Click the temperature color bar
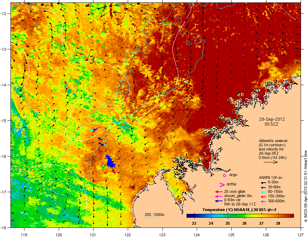The image size is (308, 238). (x=240, y=216)
